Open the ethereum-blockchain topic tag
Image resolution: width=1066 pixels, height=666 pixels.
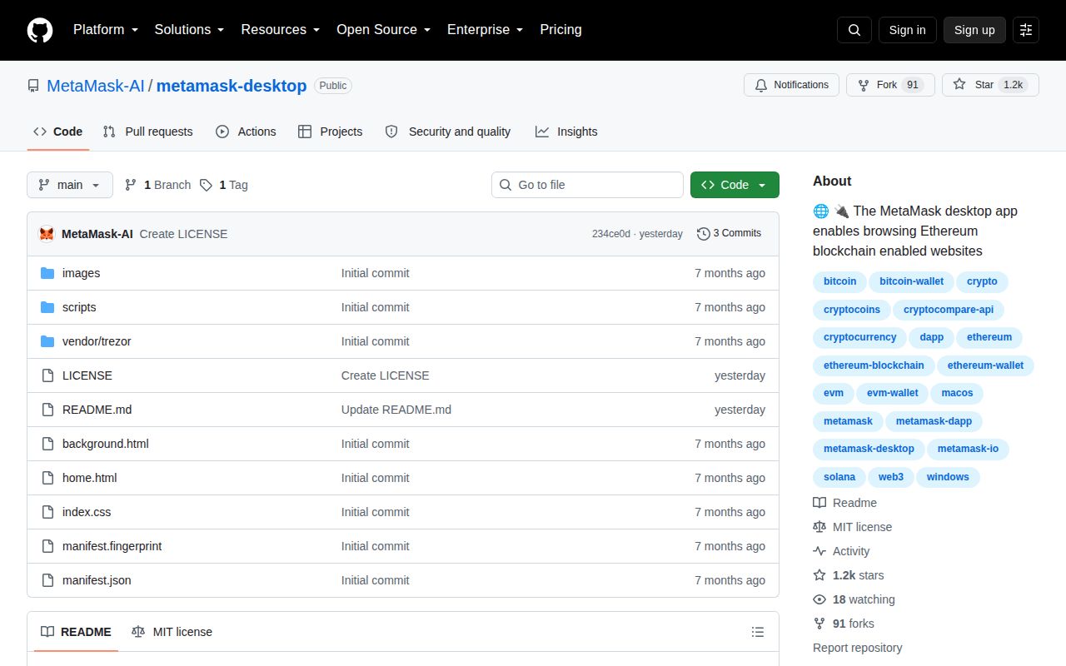click(x=874, y=365)
